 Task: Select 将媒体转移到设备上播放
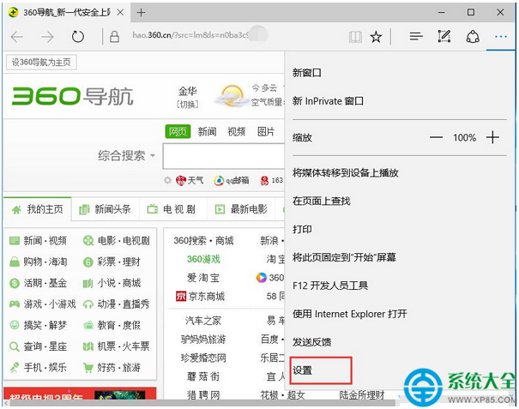point(345,172)
